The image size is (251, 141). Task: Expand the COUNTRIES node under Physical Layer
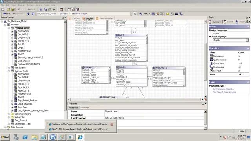12,34
